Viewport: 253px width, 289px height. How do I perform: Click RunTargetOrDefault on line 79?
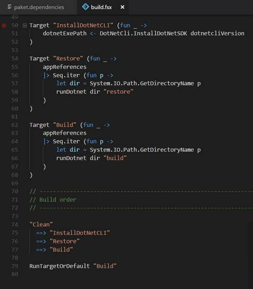[x=60, y=266]
